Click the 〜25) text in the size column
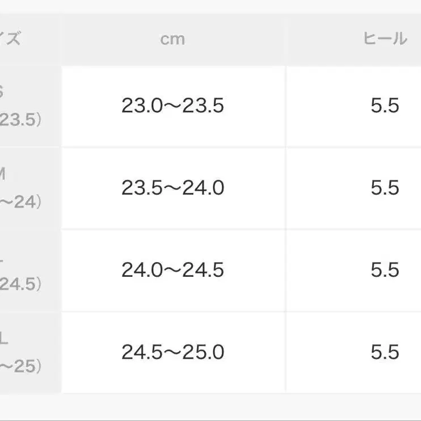 click(20, 366)
